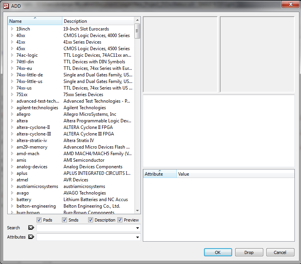Image resolution: width=301 pixels, height=264 pixels.
Task: Toggle the Preview checkbox
Action: [120, 220]
